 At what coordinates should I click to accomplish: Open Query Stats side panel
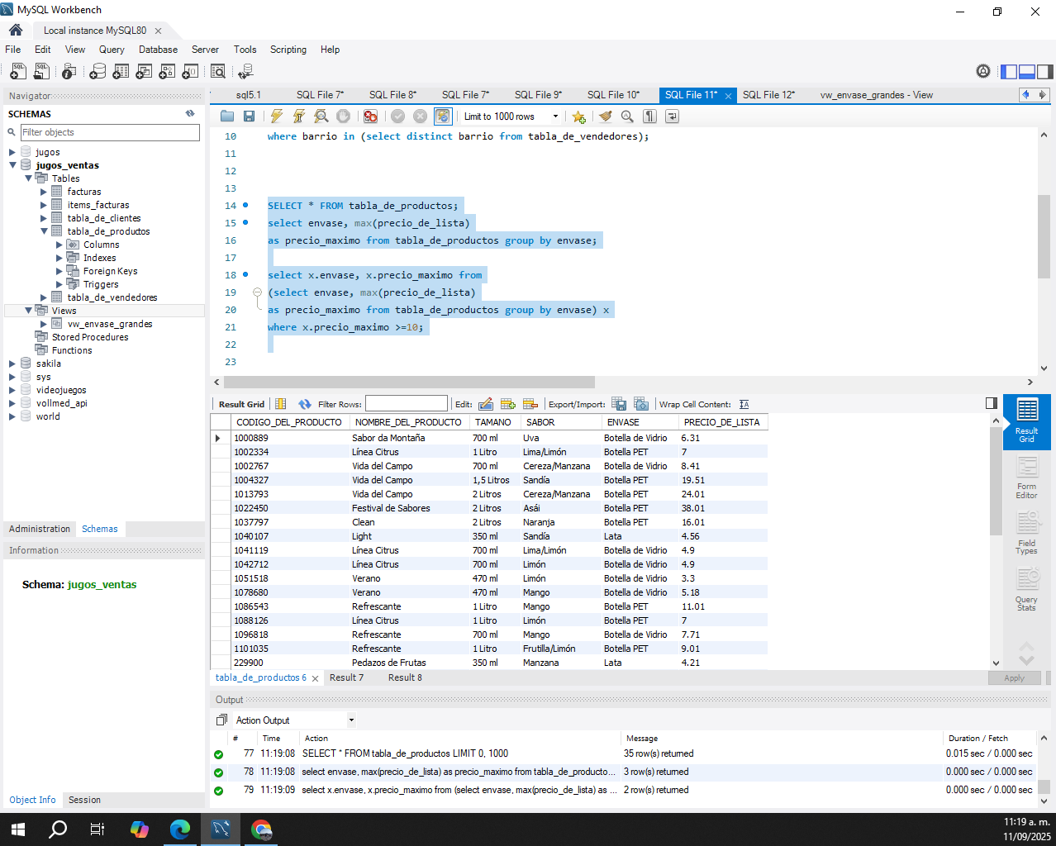1026,589
